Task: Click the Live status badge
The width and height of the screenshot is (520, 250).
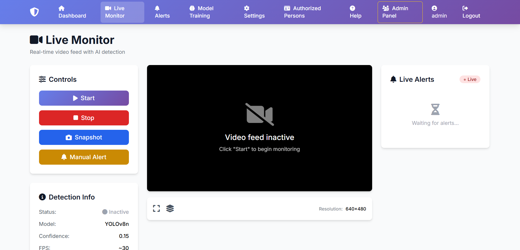Action: (470, 79)
